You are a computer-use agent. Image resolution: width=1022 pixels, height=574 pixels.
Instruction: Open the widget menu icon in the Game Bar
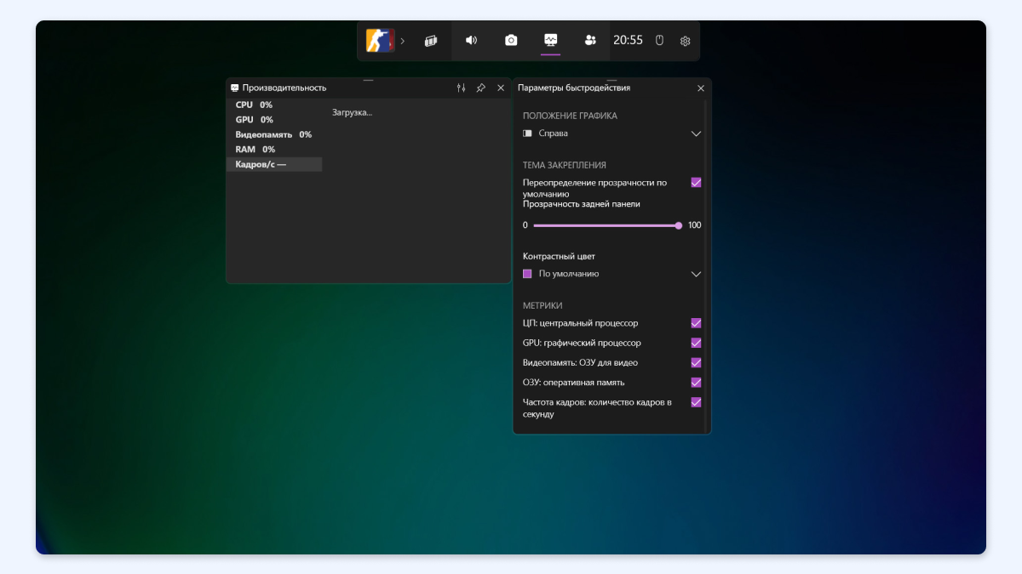point(431,40)
